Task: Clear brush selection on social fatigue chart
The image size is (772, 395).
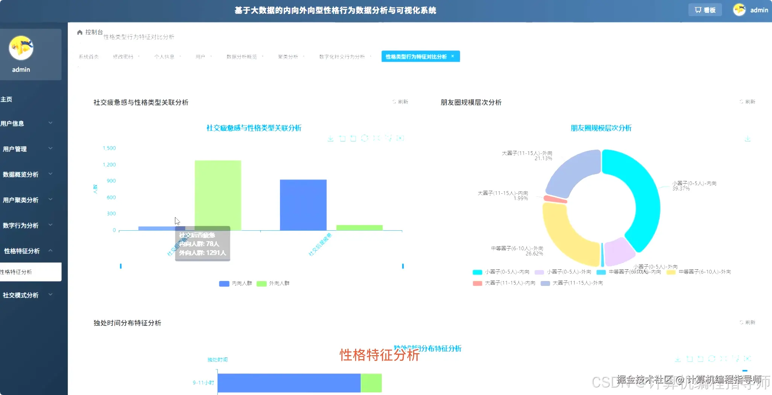Action: pos(400,138)
